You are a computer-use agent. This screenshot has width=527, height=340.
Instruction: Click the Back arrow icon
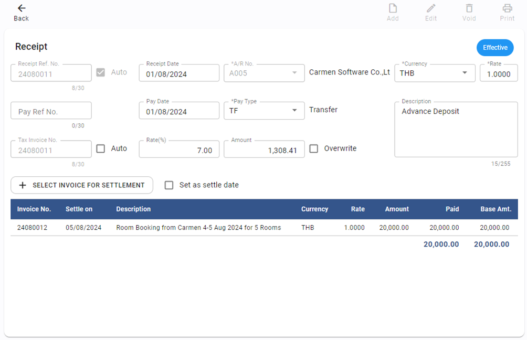click(x=21, y=8)
